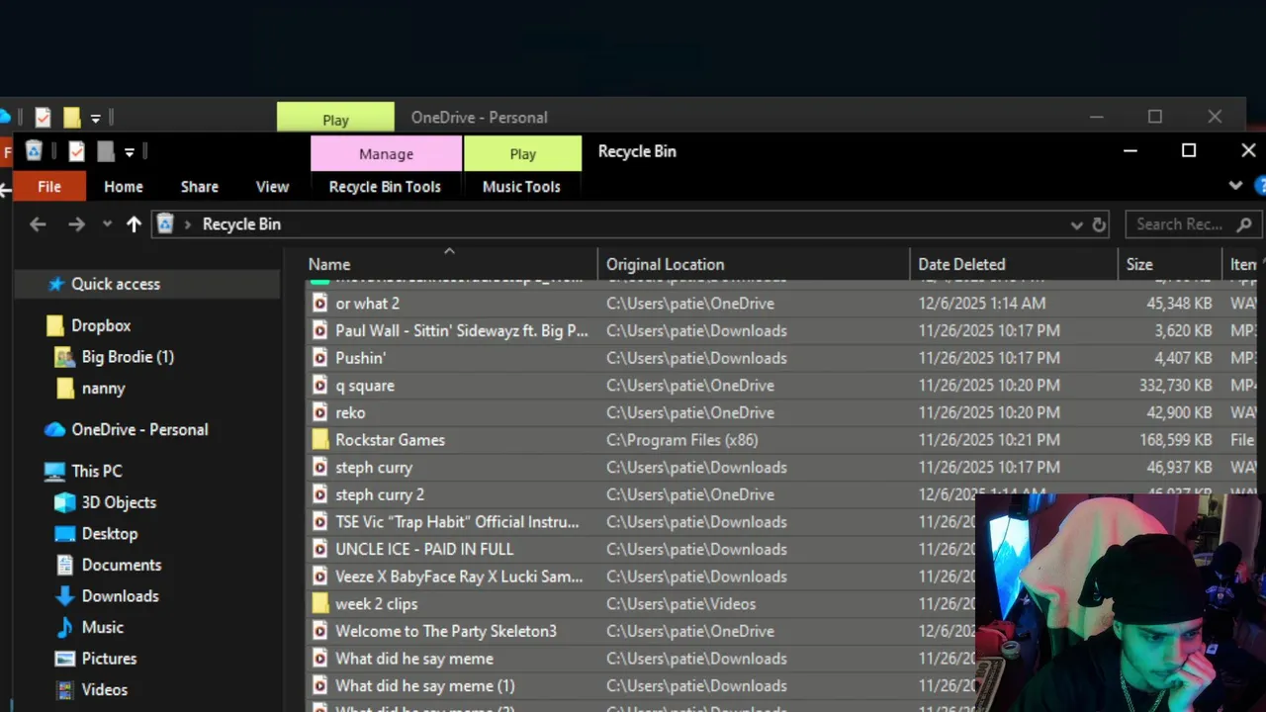
Task: Click the New folder quick access icon
Action: tap(106, 151)
